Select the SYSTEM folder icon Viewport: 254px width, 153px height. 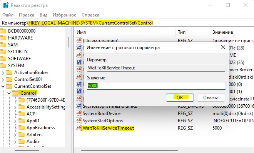3,65
